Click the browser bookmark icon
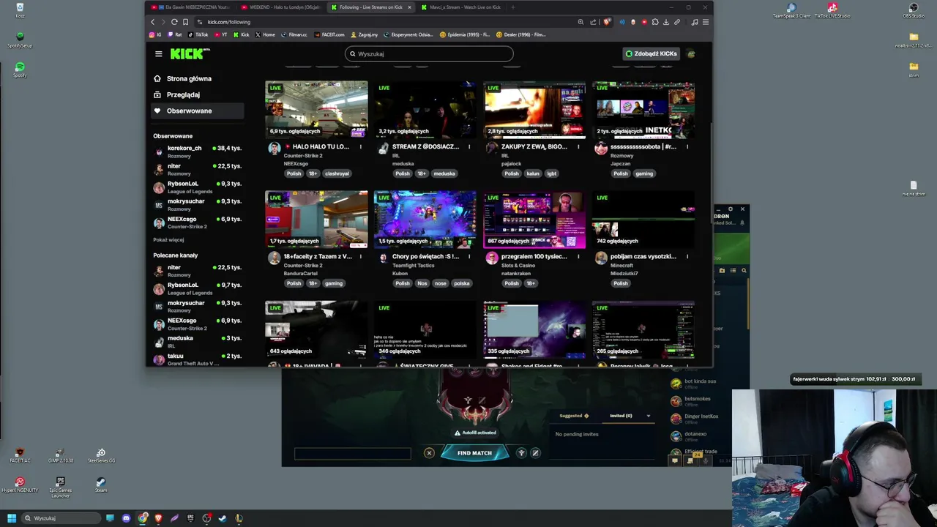This screenshot has width=937, height=527. [x=185, y=22]
